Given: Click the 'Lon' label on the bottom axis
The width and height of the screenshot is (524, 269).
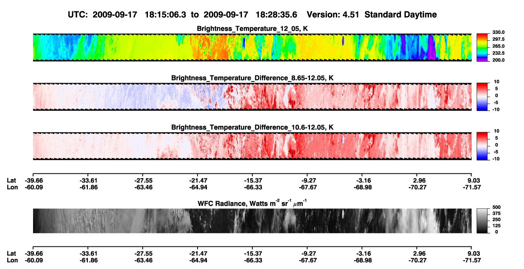Looking at the screenshot, I should (x=12, y=261).
